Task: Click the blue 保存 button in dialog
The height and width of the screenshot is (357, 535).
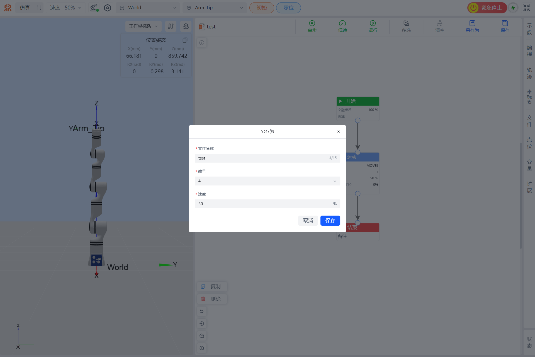Action: click(x=330, y=221)
